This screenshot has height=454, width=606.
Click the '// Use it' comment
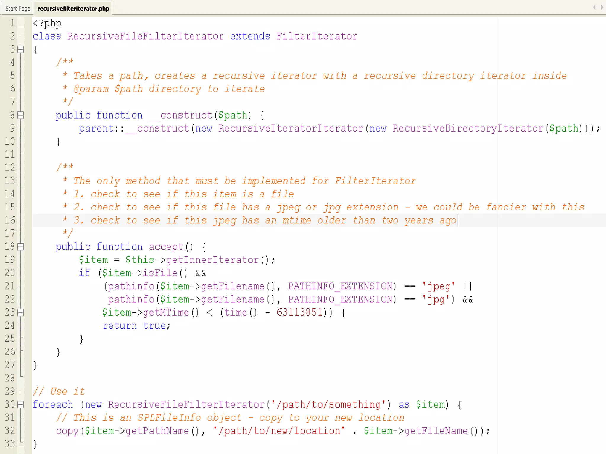(x=59, y=391)
